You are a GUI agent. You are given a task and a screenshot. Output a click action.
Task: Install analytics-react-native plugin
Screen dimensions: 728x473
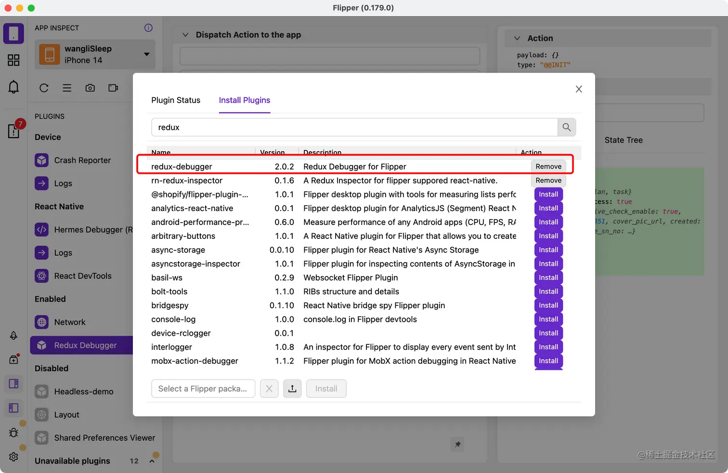[548, 208]
